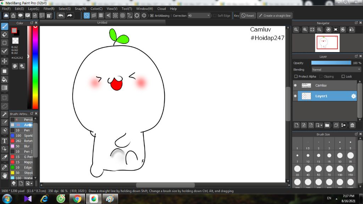Select brush size 50 preset

(x=319, y=170)
